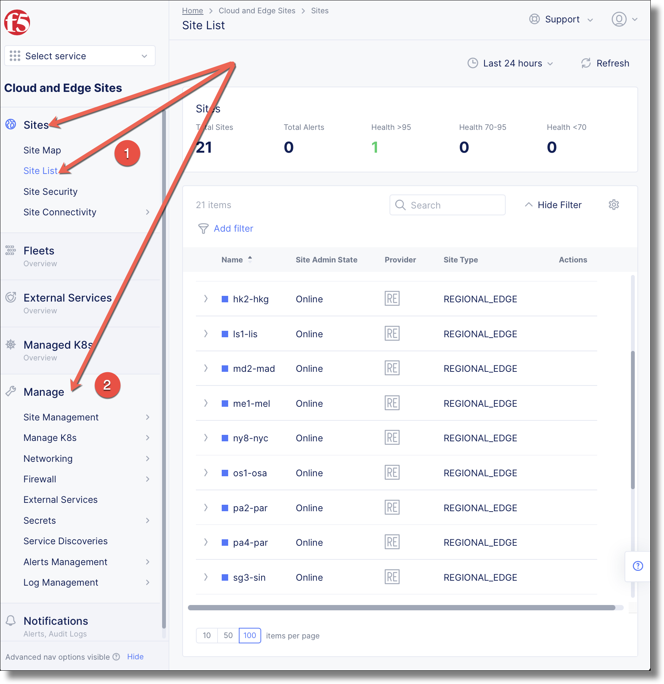This screenshot has height=684, width=664.
Task: Click the horizontal table scrollbar
Action: 401,608
